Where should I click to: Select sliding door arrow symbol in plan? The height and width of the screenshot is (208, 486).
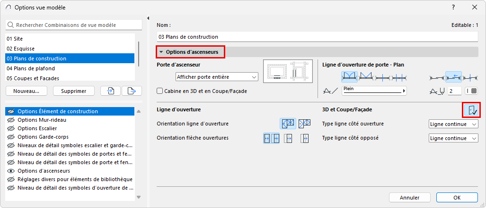(x=454, y=76)
